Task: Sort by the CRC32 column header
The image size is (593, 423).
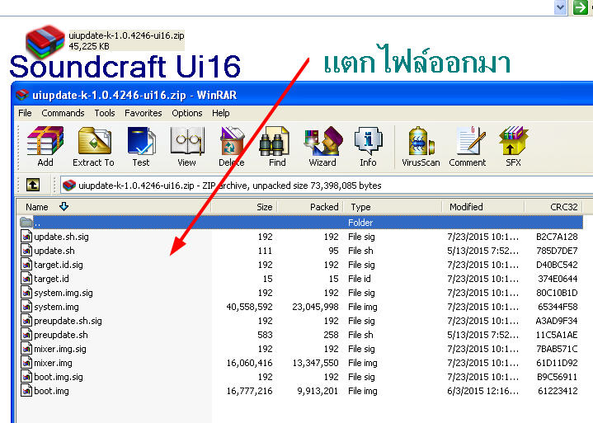Action: coord(553,207)
